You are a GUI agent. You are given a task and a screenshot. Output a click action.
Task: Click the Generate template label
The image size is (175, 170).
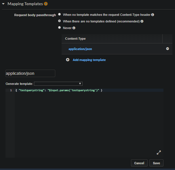click(19, 84)
